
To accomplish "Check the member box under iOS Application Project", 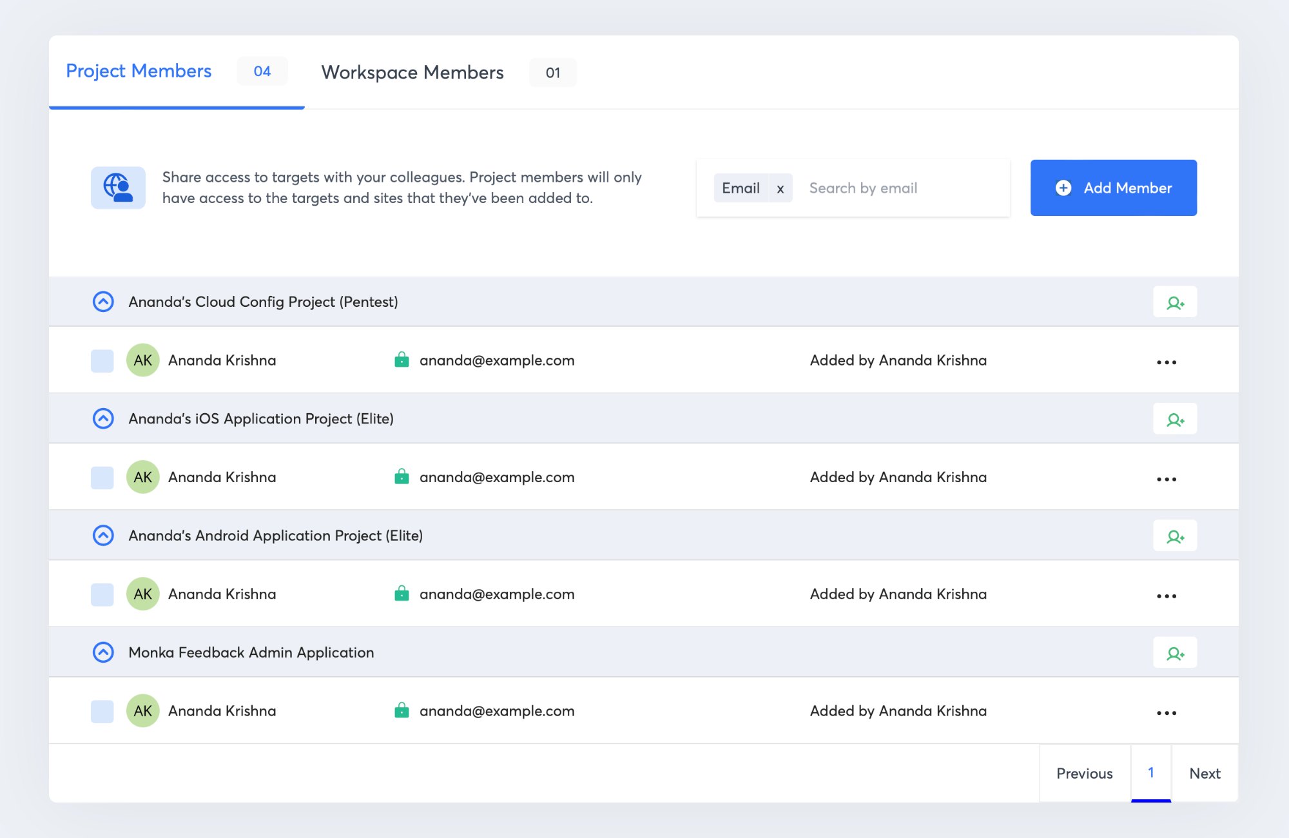I will click(x=102, y=478).
